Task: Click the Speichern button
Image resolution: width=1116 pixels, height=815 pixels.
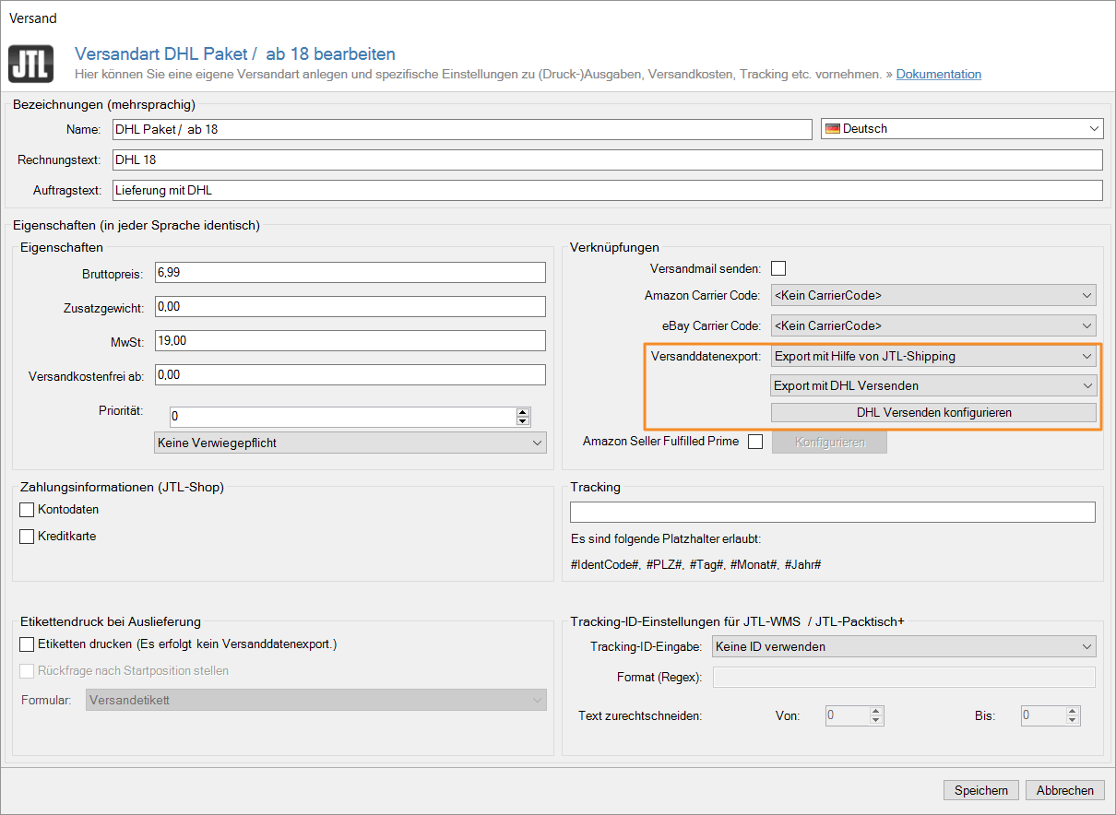Action: coord(980,790)
